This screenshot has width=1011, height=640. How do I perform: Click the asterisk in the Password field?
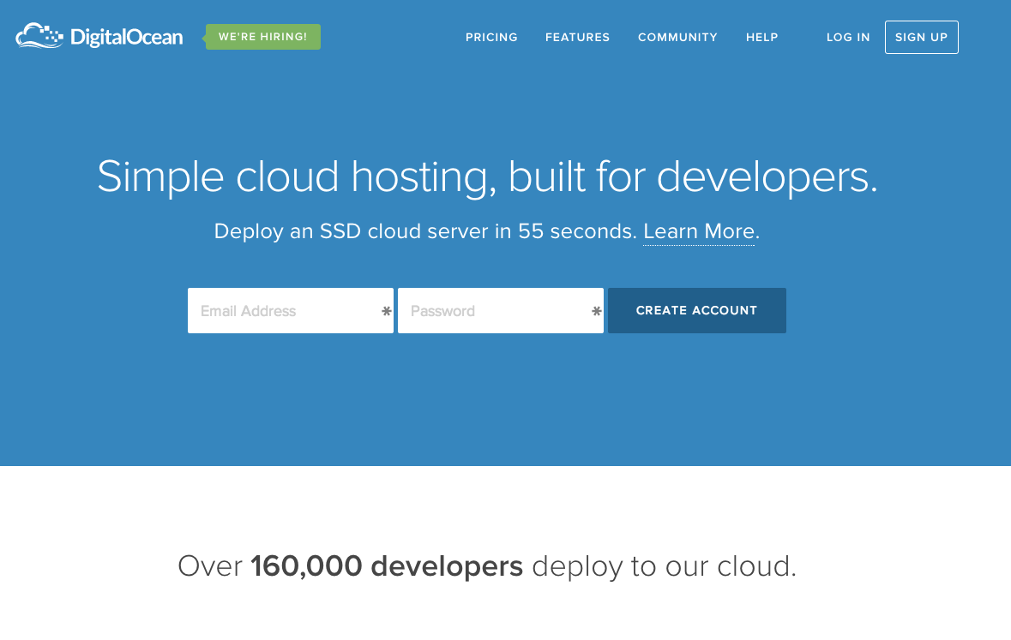click(x=597, y=312)
